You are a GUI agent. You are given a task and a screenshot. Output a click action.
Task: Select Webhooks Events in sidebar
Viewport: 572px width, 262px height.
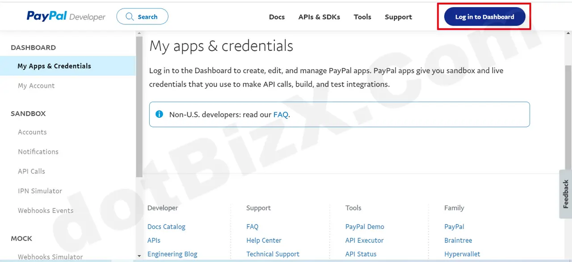point(46,211)
